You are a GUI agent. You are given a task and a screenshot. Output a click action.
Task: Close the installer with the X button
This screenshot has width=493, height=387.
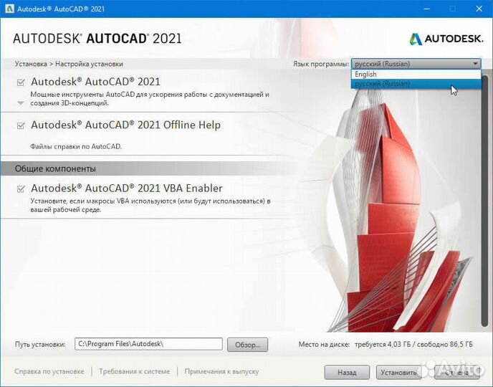click(x=478, y=9)
